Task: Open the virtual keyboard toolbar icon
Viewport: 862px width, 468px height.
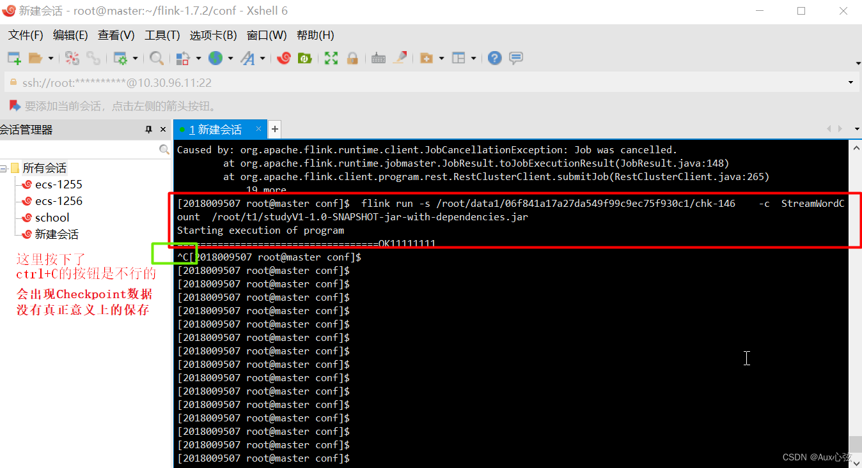Action: 378,58
